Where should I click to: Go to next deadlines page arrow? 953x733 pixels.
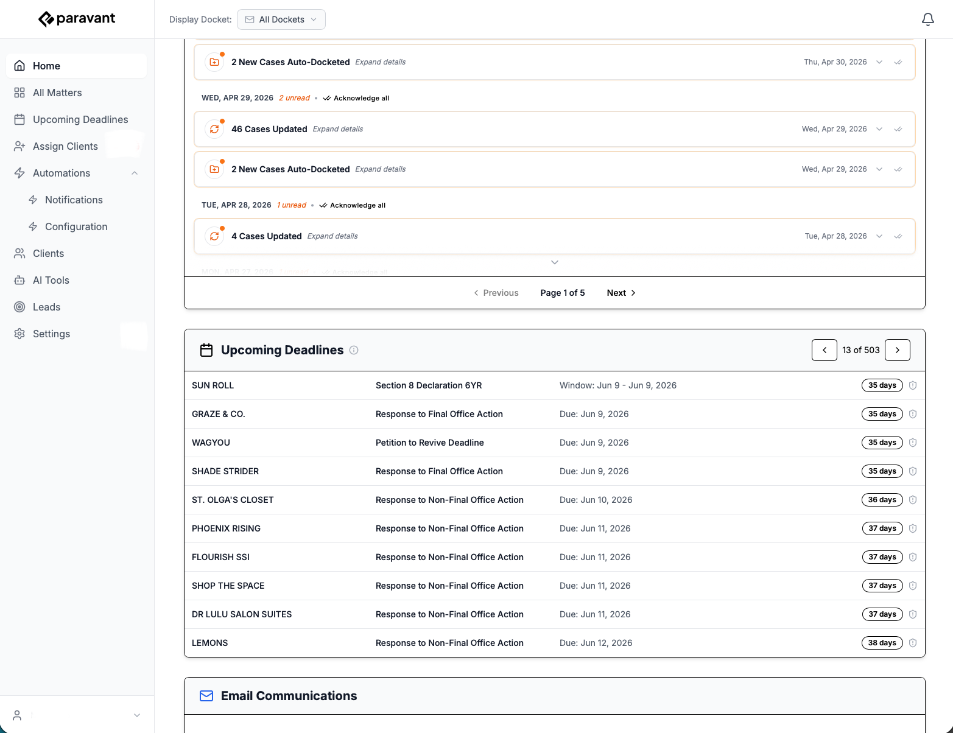pyautogui.click(x=898, y=350)
